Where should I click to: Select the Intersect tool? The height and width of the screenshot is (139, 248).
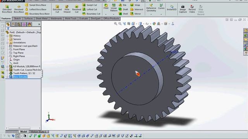coord(137,9)
